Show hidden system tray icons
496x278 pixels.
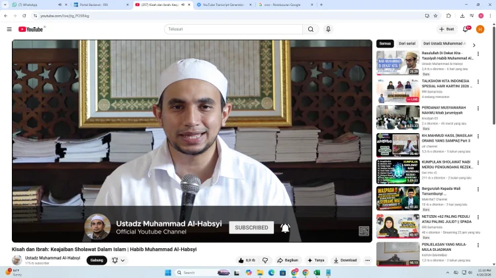pos(447,273)
